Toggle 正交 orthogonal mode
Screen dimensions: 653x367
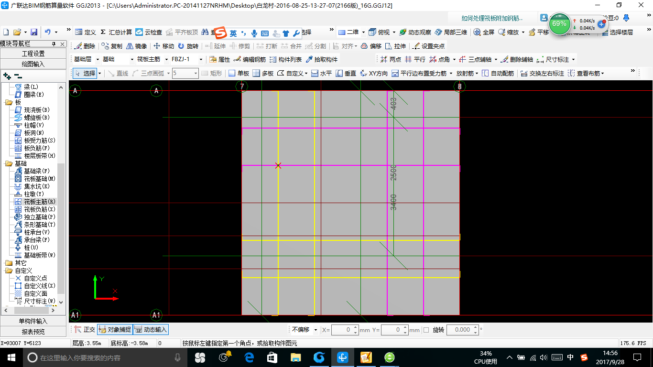[85, 329]
